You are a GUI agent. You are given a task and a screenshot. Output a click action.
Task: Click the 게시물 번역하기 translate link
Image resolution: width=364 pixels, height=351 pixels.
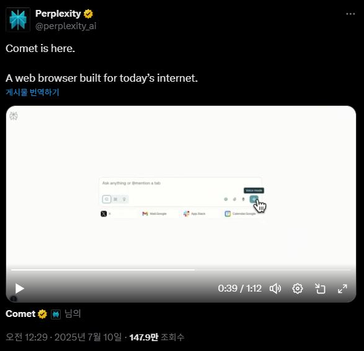[32, 92]
